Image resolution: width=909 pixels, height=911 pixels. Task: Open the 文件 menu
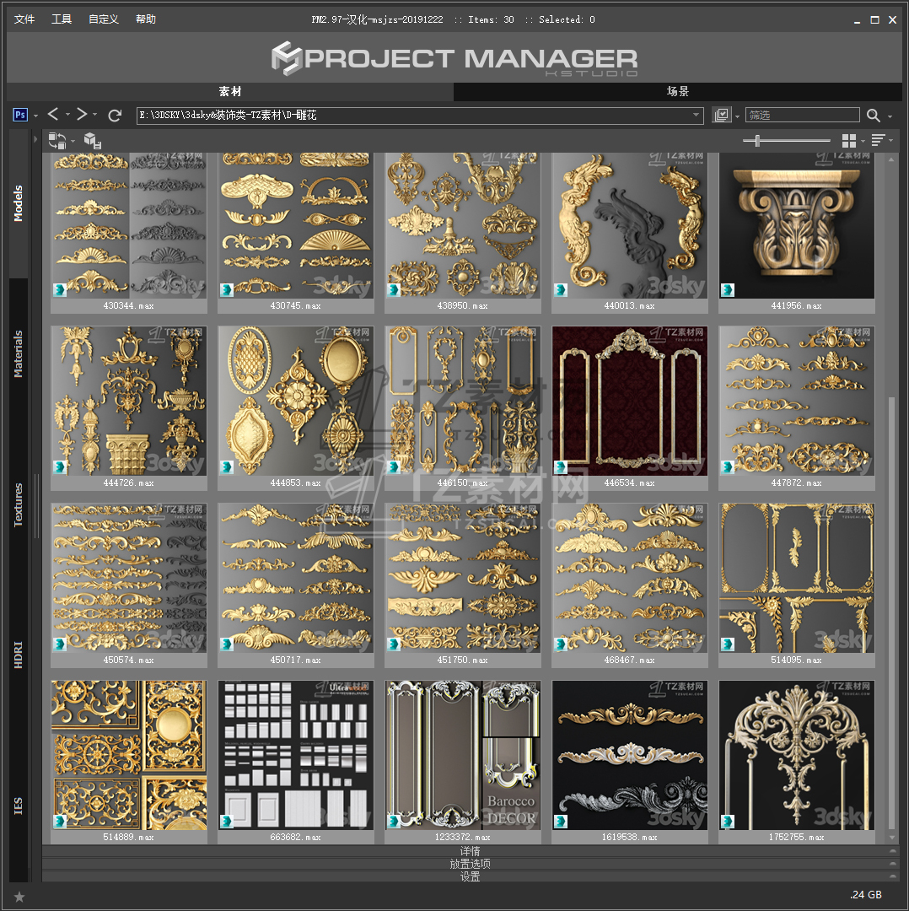point(25,19)
